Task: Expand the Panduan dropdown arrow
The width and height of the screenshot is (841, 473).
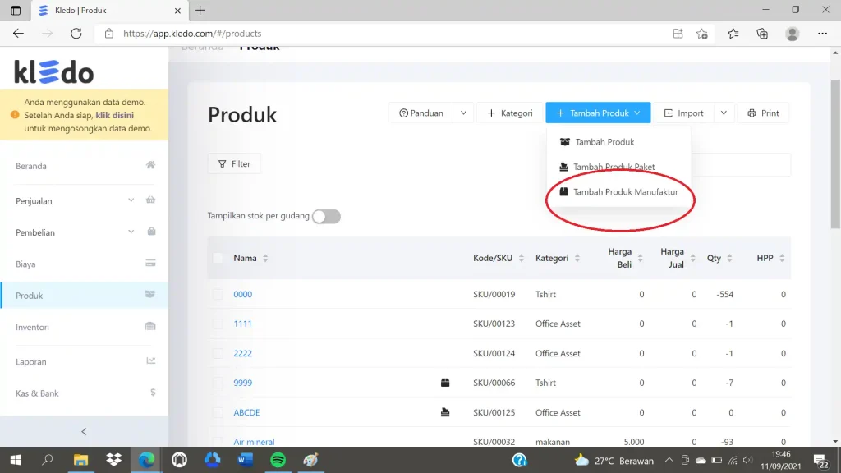Action: click(x=463, y=113)
